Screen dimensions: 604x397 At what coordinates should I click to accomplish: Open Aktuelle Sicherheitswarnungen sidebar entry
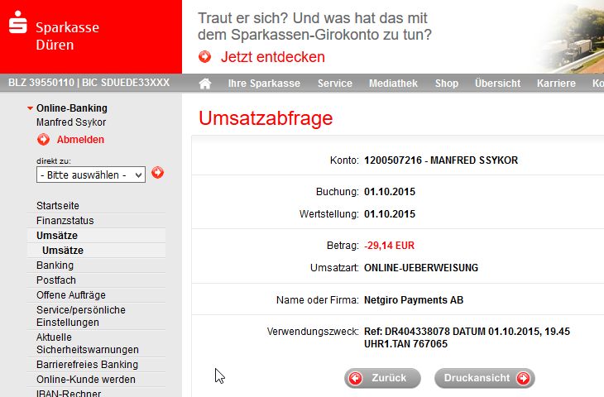coord(87,343)
